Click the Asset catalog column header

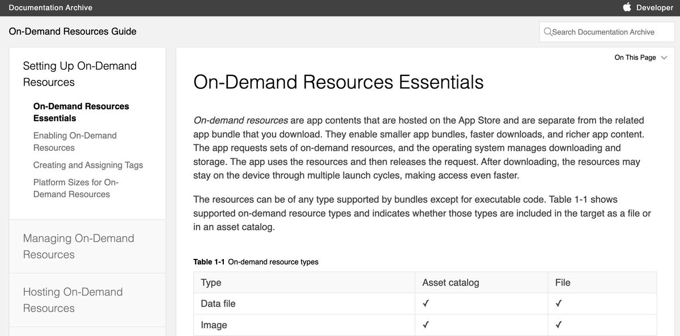450,282
